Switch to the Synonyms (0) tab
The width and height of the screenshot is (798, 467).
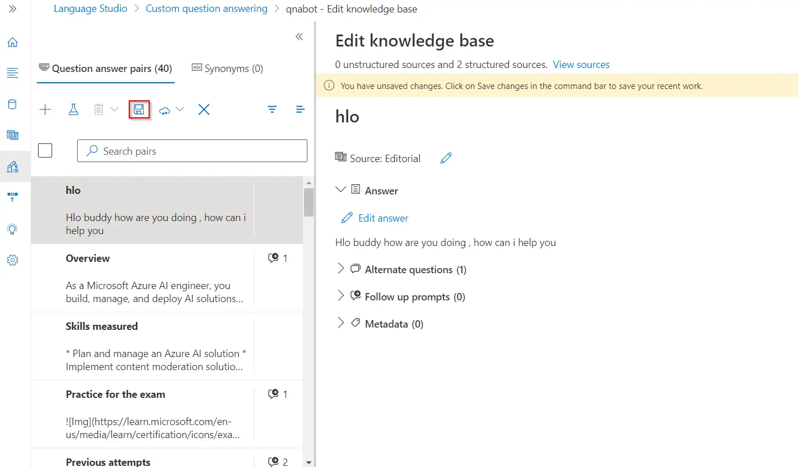(x=227, y=69)
